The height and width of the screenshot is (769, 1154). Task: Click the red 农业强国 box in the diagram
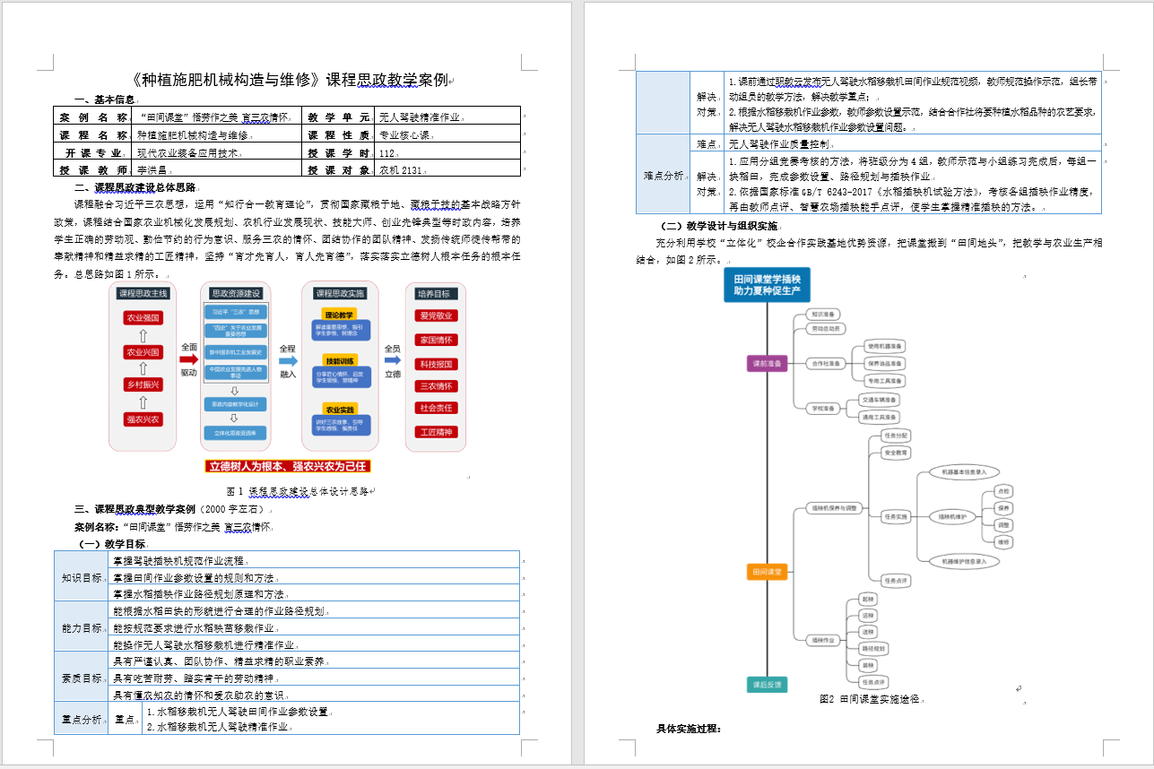click(143, 318)
